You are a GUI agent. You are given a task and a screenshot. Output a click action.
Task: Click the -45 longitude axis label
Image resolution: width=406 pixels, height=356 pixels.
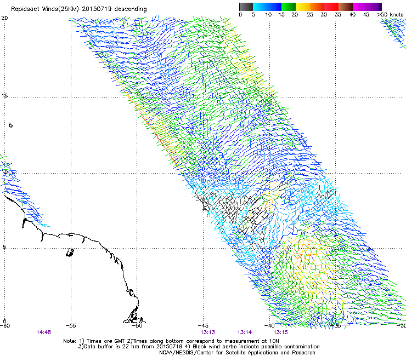click(x=203, y=325)
